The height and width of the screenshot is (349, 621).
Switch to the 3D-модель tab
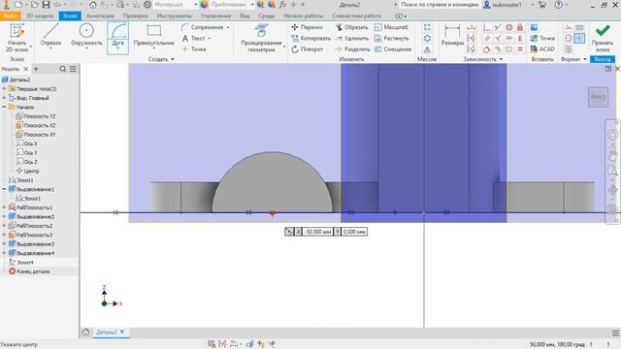(x=40, y=16)
